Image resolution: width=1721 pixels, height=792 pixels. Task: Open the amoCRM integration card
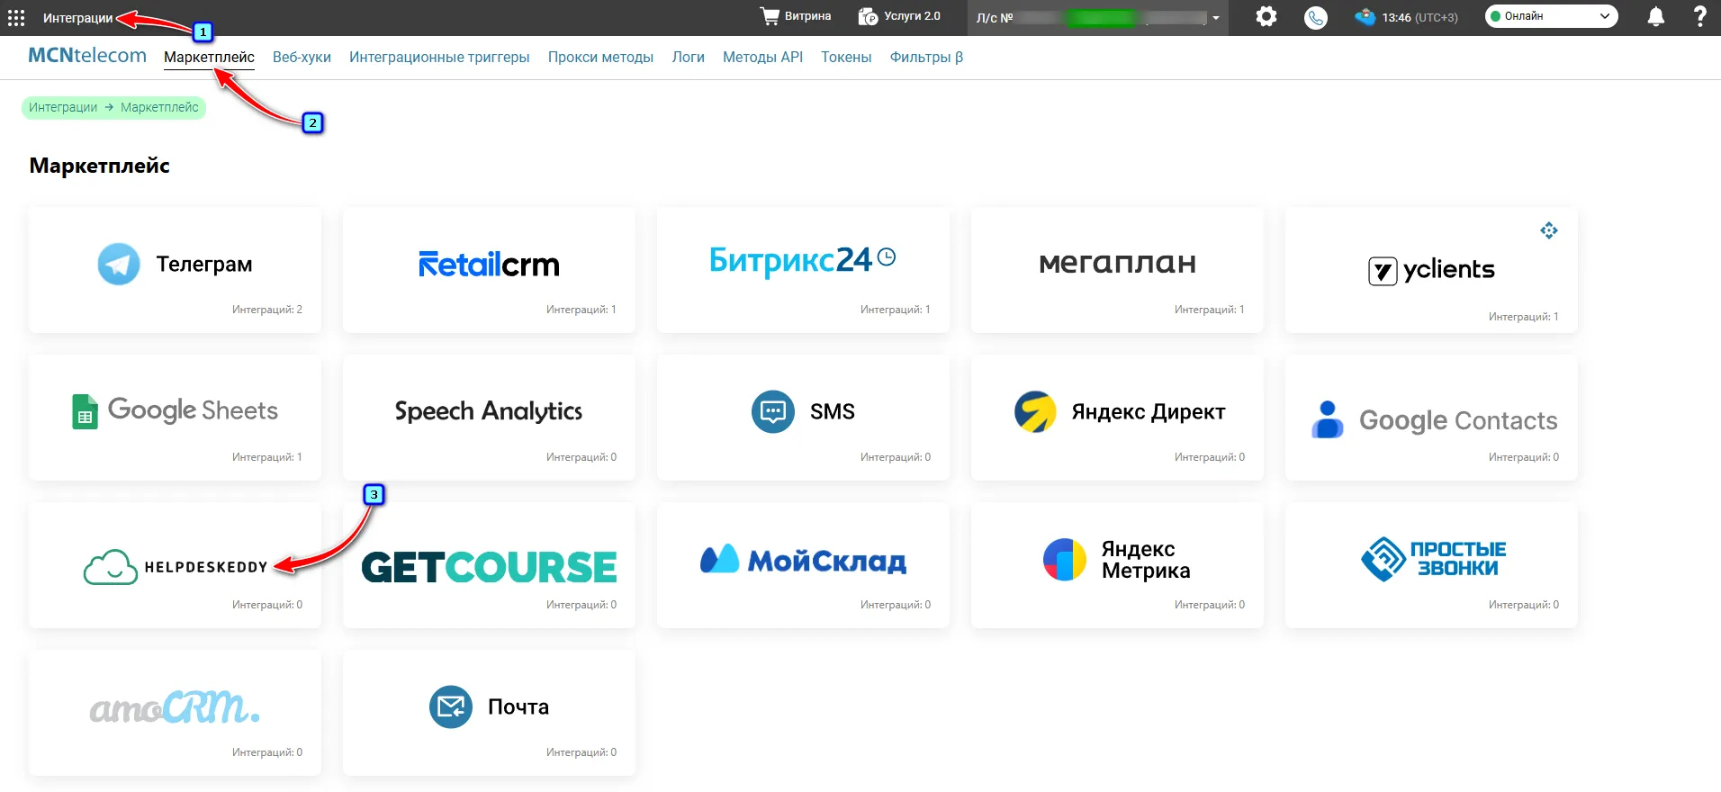[x=175, y=713]
